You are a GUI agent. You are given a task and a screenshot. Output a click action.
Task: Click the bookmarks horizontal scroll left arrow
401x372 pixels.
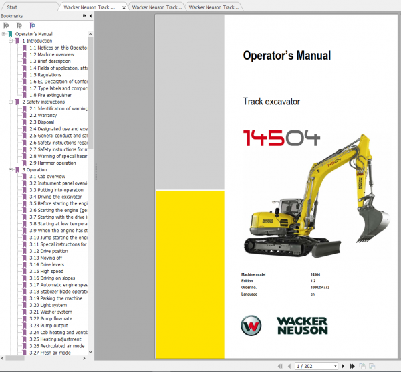3,359
